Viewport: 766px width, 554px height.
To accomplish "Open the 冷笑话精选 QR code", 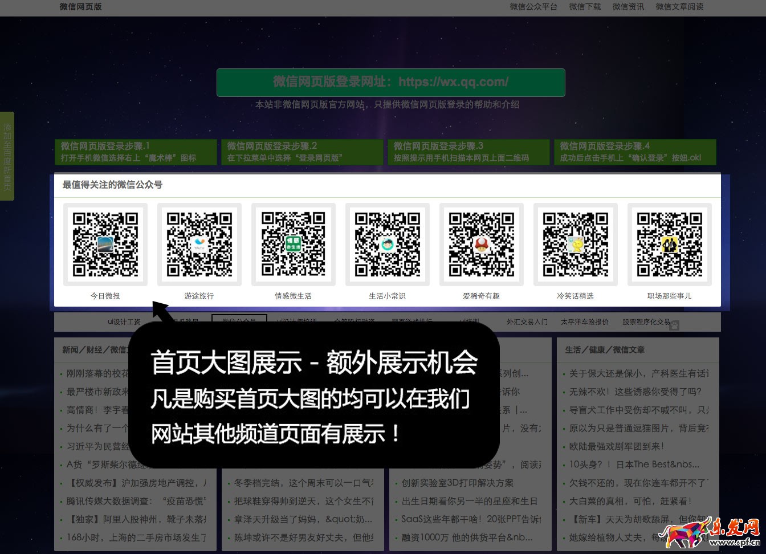I will tap(576, 245).
